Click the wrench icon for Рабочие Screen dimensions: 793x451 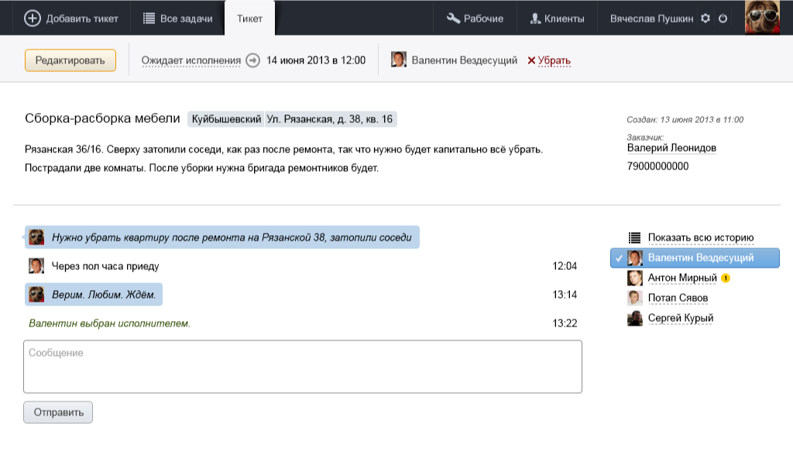454,19
